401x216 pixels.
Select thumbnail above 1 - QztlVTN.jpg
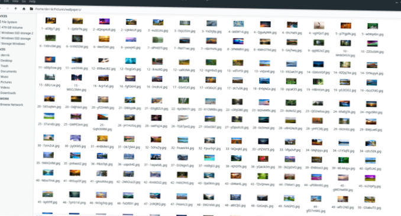click(77, 21)
